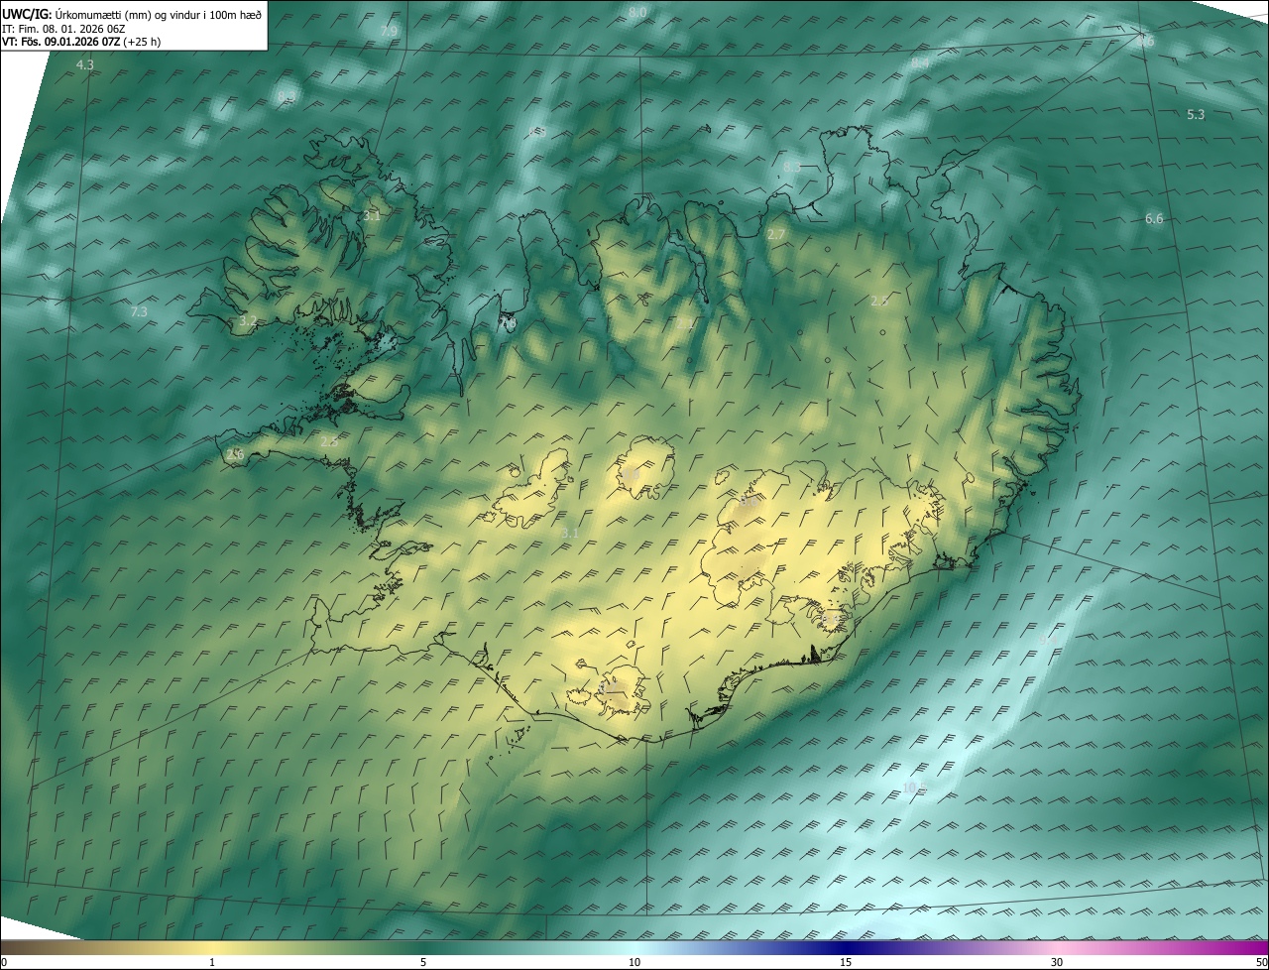The image size is (1269, 970).
Task: Click the 7.3 value label on the map
Action: (139, 311)
